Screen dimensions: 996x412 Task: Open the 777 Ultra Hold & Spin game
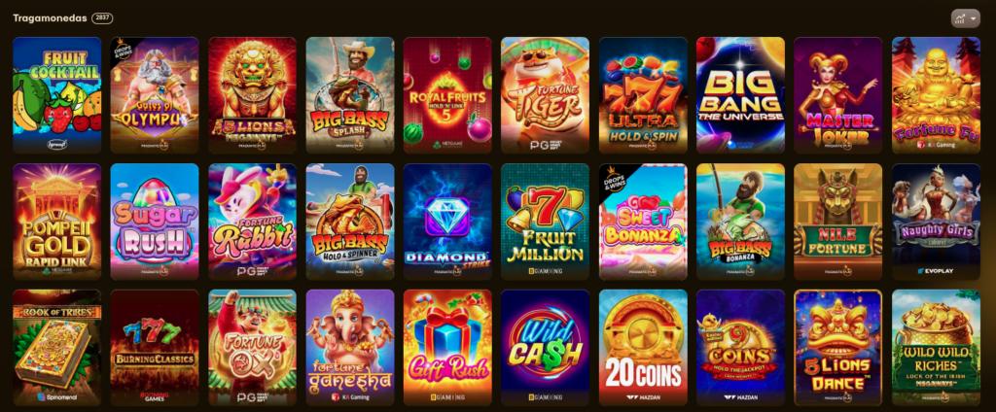pos(643,95)
